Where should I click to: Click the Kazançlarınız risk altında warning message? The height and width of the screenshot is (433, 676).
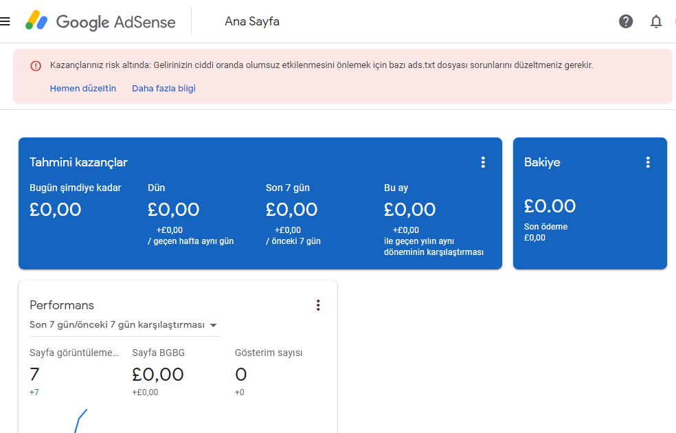click(322, 65)
